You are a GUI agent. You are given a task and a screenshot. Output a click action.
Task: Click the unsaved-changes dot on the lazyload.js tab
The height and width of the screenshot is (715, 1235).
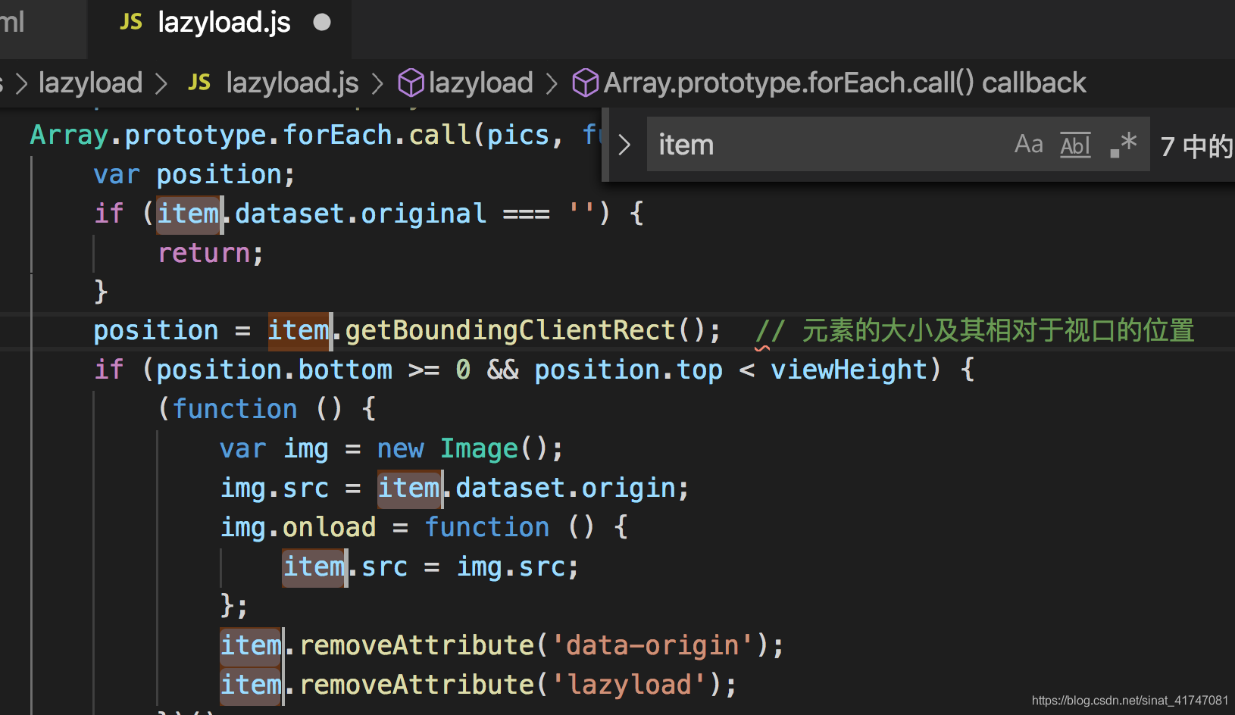pos(322,22)
